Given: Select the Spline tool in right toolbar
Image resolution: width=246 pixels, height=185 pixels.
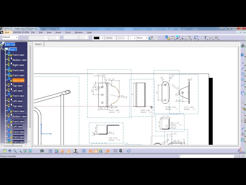Looking at the screenshot, I should [243, 85].
